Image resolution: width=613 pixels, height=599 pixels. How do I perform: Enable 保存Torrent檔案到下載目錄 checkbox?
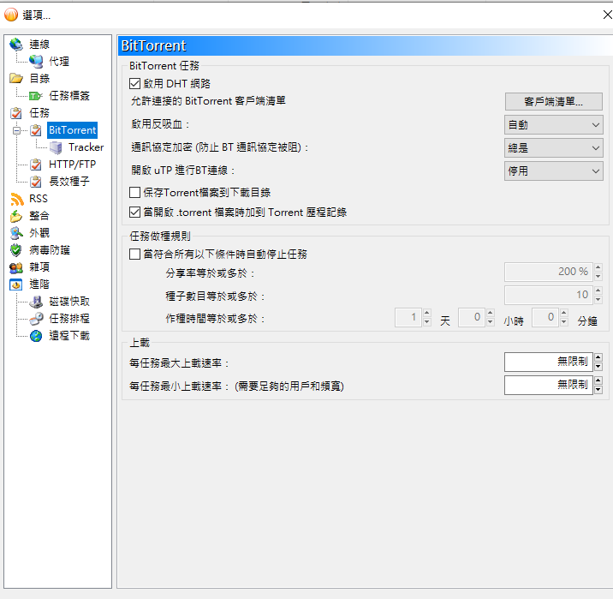[x=134, y=193]
